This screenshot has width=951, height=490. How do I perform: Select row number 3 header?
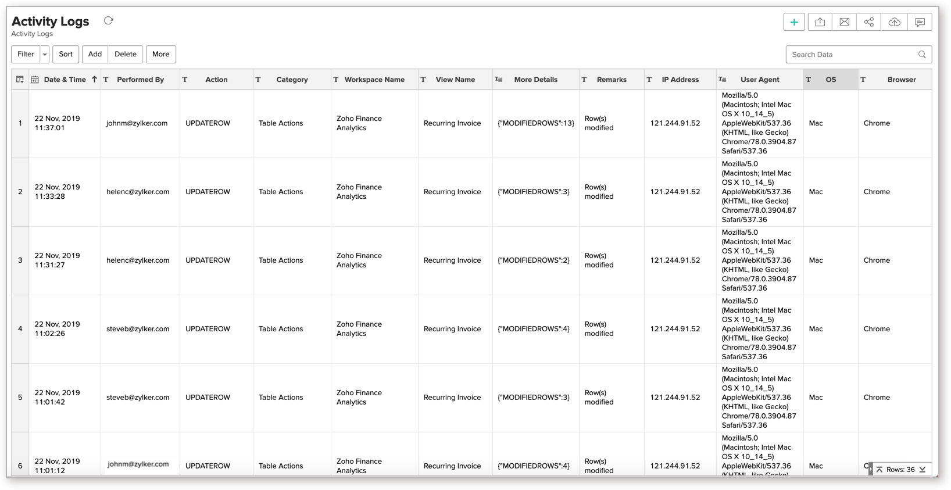(x=20, y=260)
